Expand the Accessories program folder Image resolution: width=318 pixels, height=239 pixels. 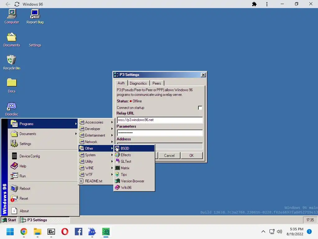point(96,122)
